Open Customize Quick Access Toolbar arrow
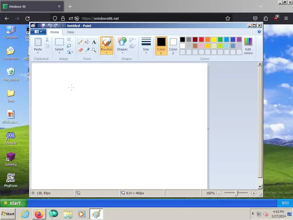 click(x=61, y=26)
